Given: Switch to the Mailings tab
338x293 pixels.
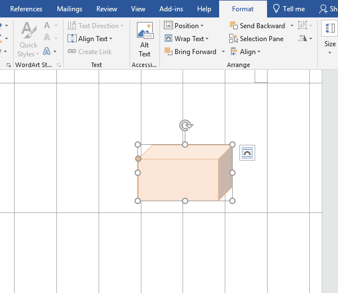Looking at the screenshot, I should 69,9.
